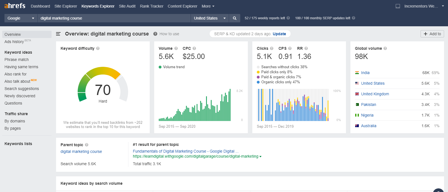Screen dimensions: 448x192
Task: Open Ads history in the sidebar
Action: pos(14,42)
